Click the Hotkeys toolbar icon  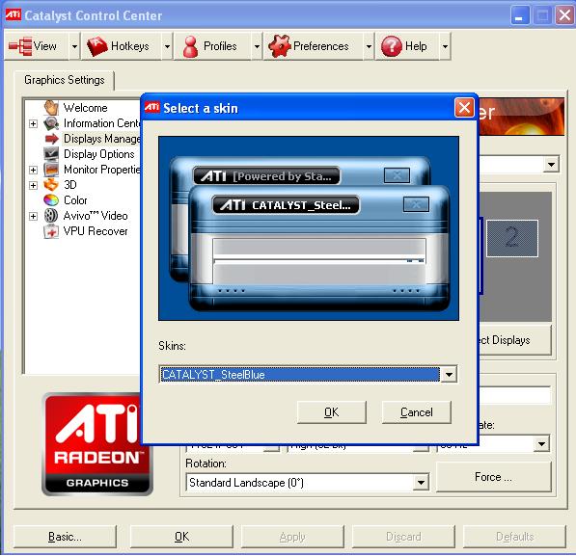click(97, 46)
